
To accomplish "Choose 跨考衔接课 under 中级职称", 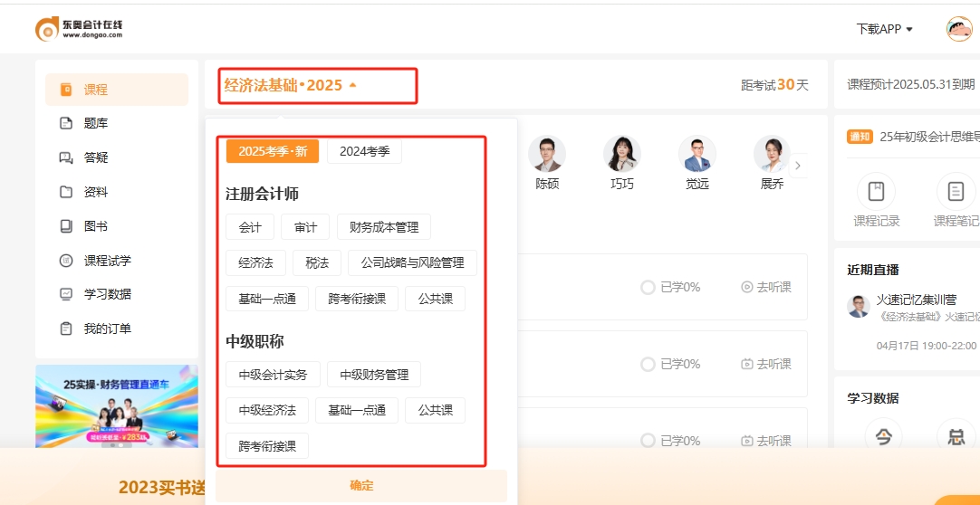I will point(267,445).
